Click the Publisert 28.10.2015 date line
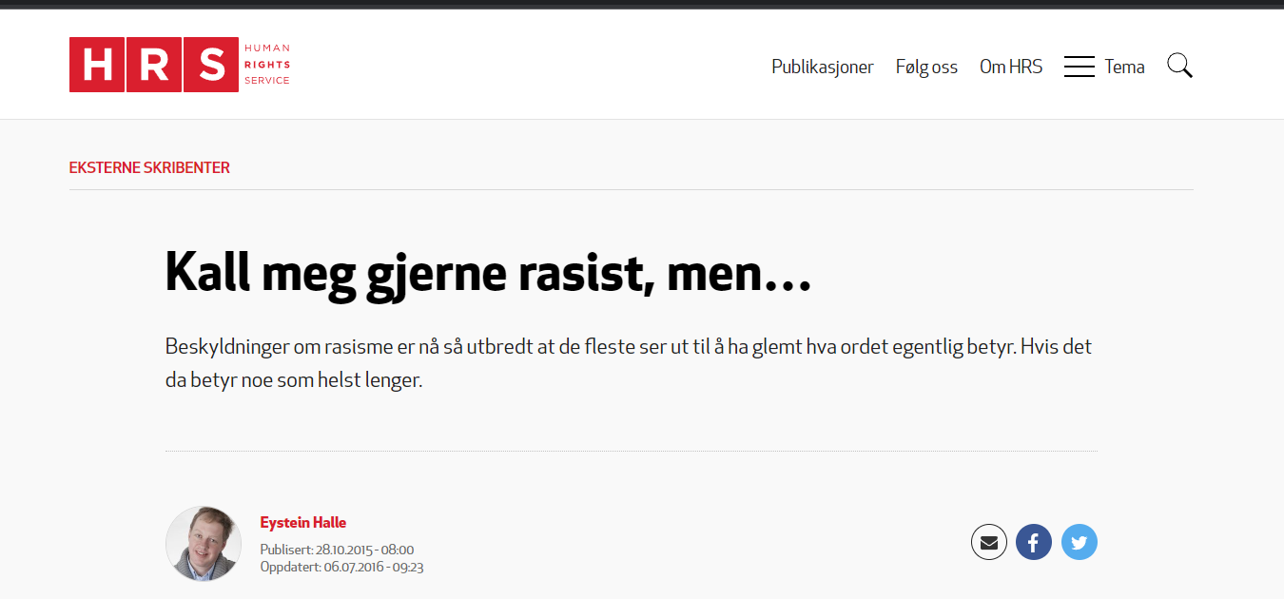The height and width of the screenshot is (599, 1284). pyautogui.click(x=337, y=550)
